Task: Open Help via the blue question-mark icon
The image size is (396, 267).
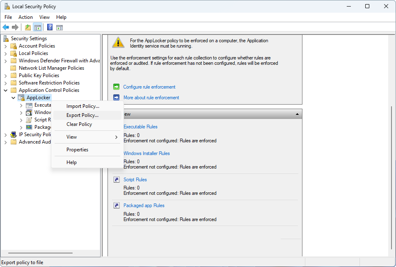Action: [x=50, y=27]
